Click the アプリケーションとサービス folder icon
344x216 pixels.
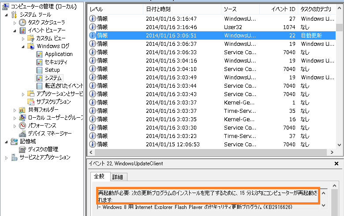pyautogui.click(x=31, y=93)
